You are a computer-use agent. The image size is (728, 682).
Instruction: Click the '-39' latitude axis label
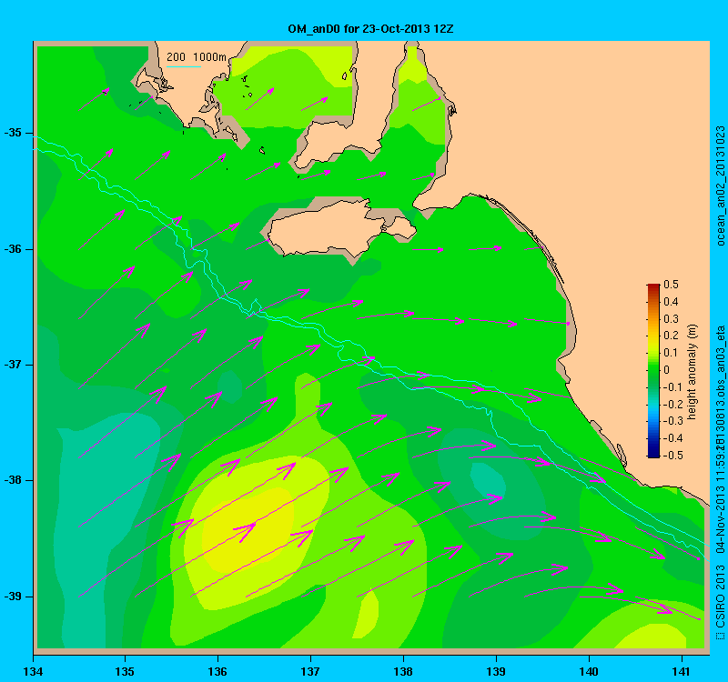point(12,597)
